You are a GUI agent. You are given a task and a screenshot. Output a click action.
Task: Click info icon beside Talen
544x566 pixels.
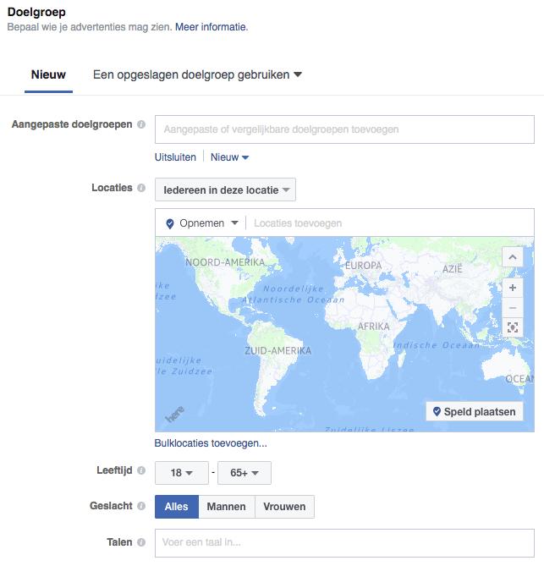141,542
